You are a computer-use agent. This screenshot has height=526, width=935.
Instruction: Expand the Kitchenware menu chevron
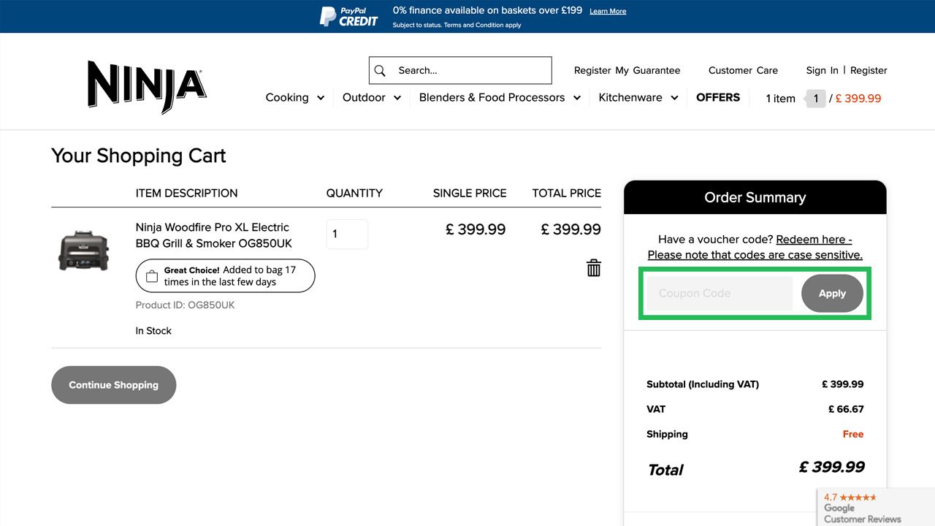coord(674,98)
